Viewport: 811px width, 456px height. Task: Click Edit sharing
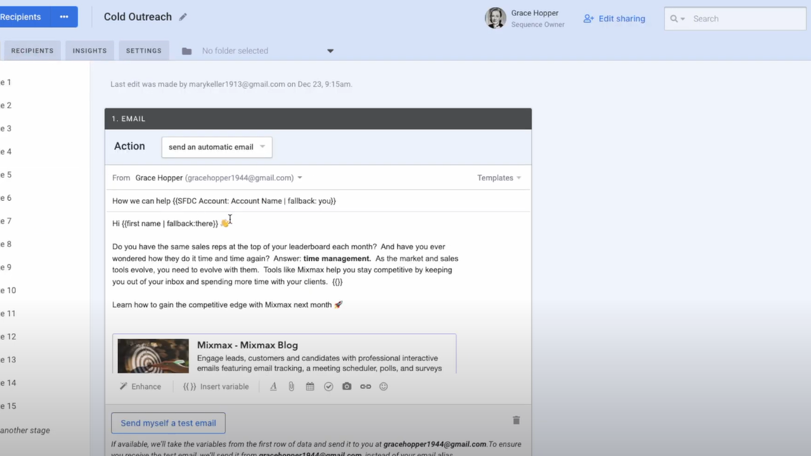click(614, 18)
